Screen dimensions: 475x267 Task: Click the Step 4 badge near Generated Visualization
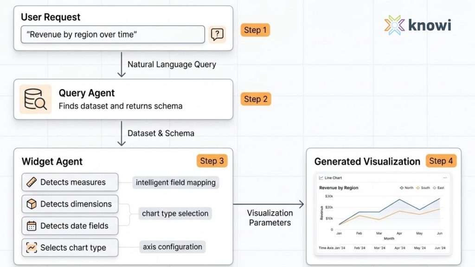click(441, 161)
